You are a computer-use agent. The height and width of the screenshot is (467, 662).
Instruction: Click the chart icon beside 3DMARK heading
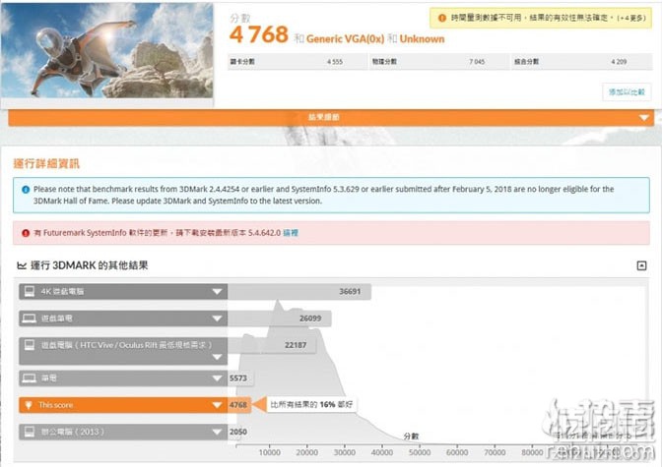(x=21, y=265)
